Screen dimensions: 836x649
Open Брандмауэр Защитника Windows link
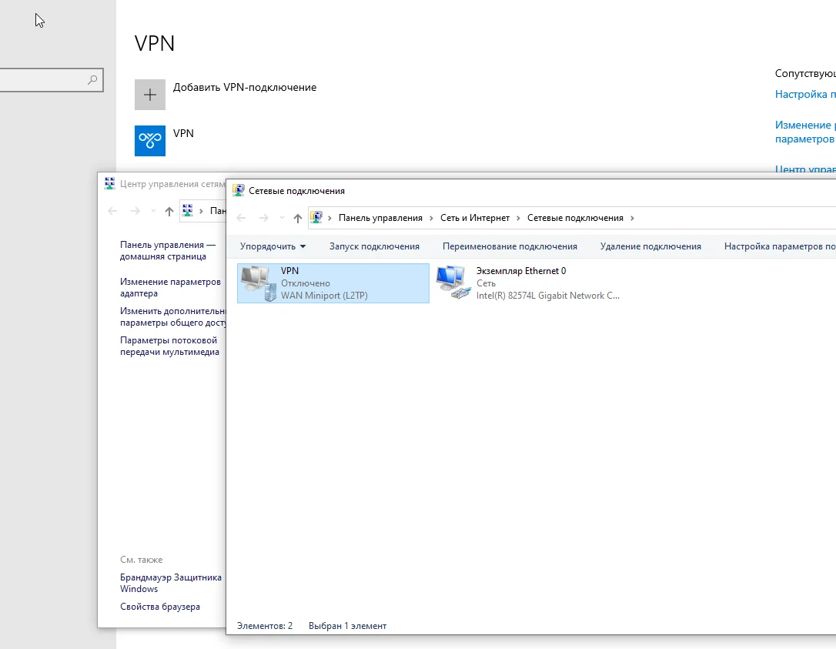coord(171,583)
